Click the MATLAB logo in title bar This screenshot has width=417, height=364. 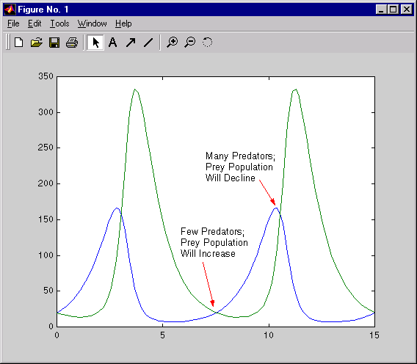click(x=10, y=10)
